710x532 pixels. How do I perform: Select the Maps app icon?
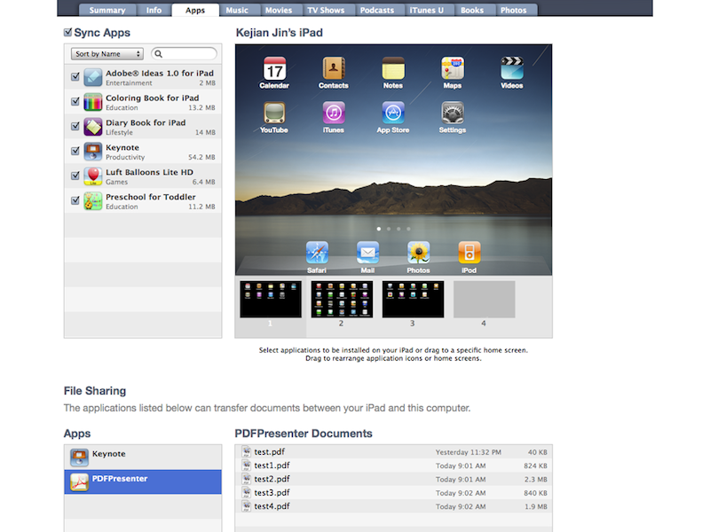[x=453, y=69]
